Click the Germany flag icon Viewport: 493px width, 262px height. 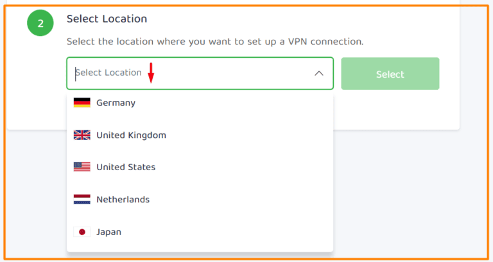(82, 103)
